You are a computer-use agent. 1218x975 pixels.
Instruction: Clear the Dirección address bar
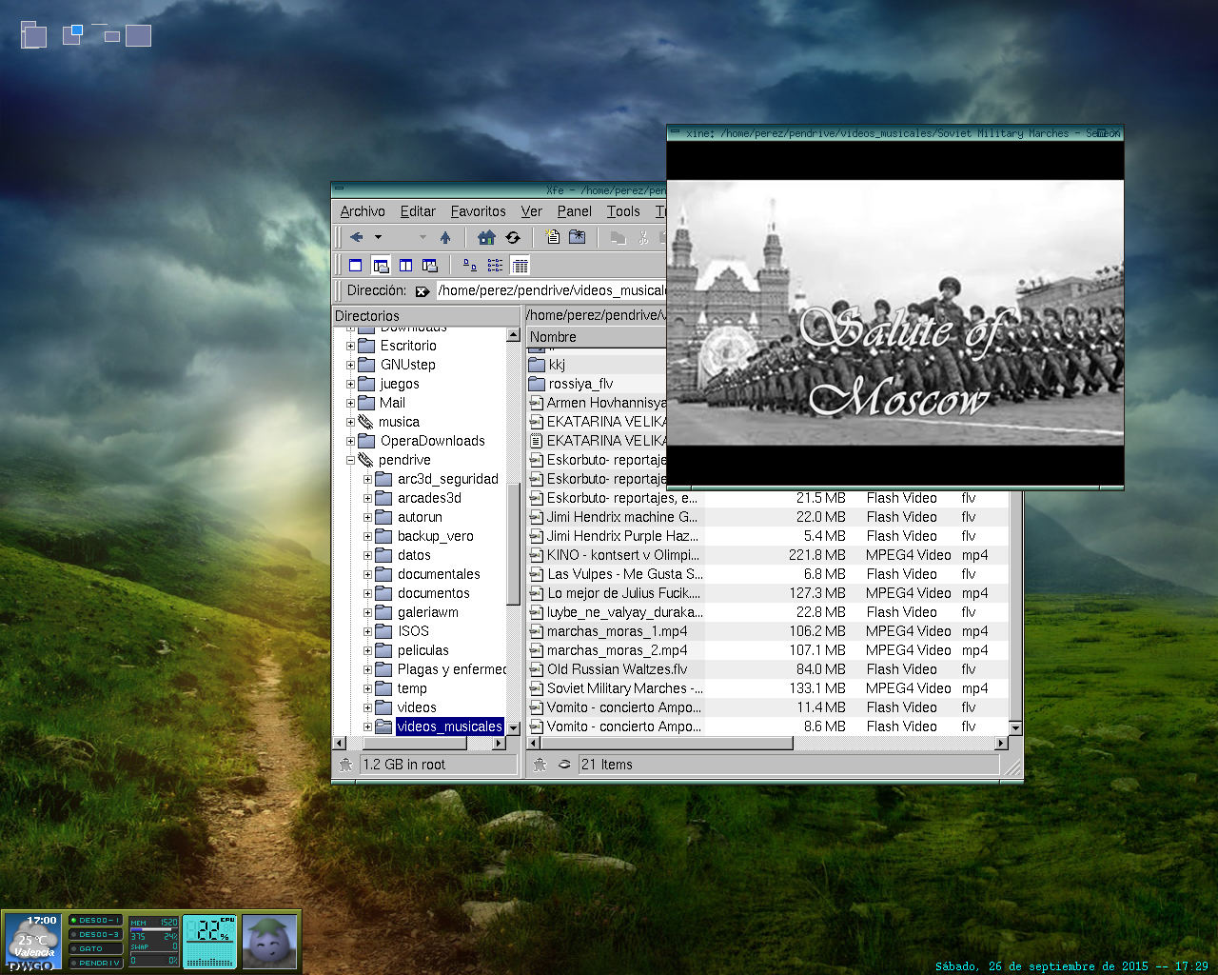(422, 291)
